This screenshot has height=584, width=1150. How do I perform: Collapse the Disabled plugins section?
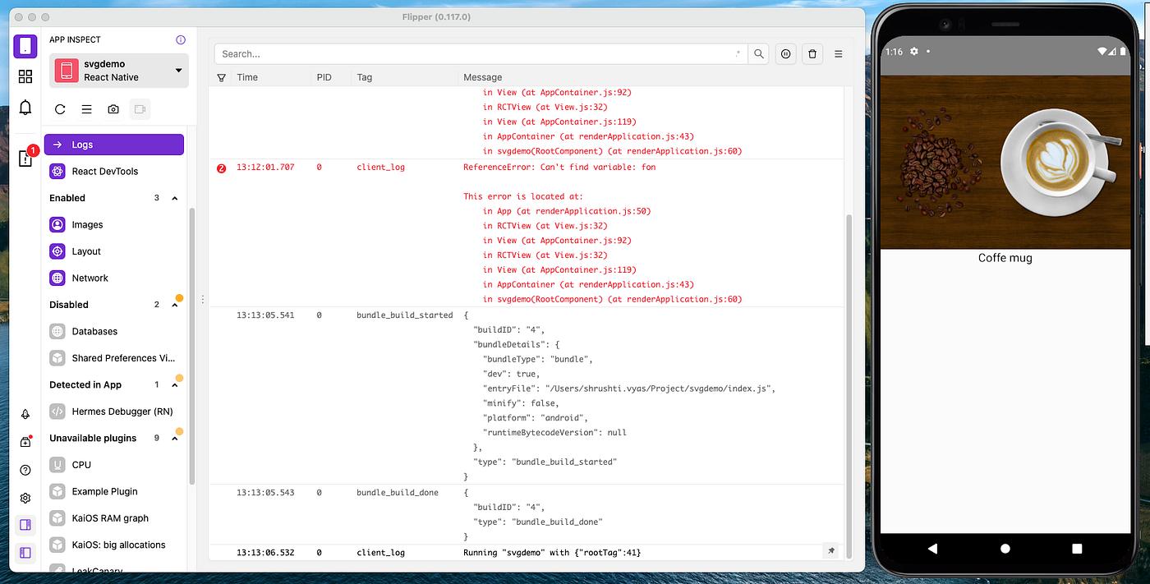coord(174,305)
